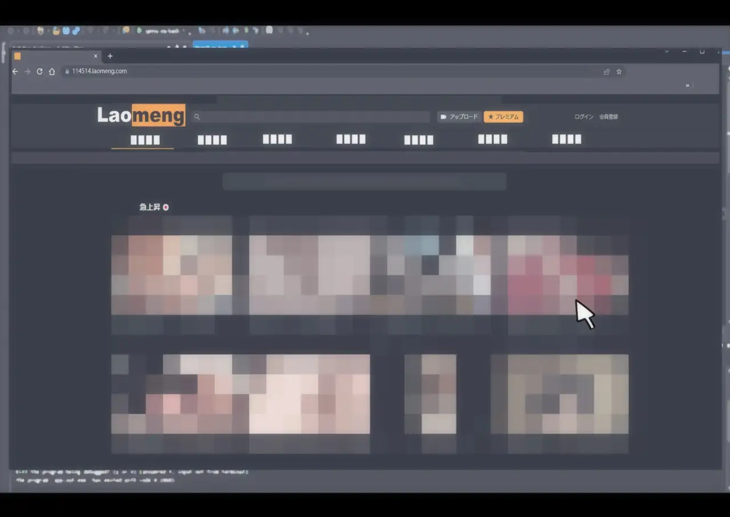Click the browser back arrow

(x=15, y=72)
